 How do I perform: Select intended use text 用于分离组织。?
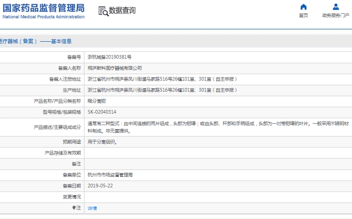[102, 142]
